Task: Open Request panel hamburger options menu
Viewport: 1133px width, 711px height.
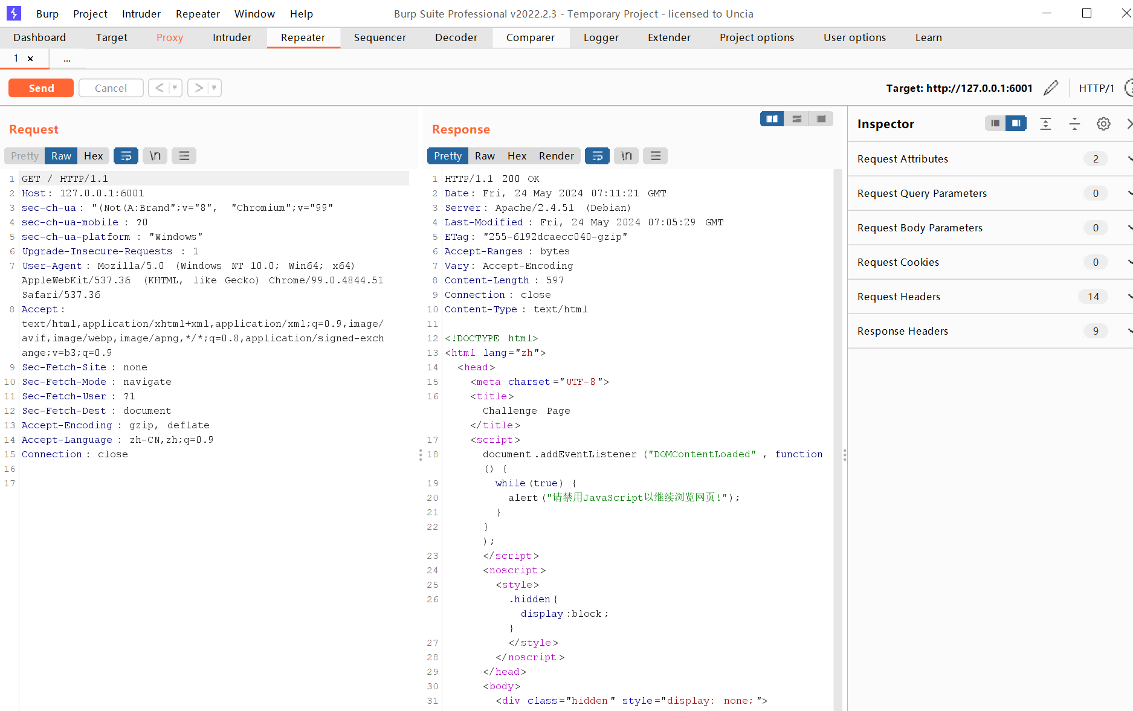Action: click(184, 156)
